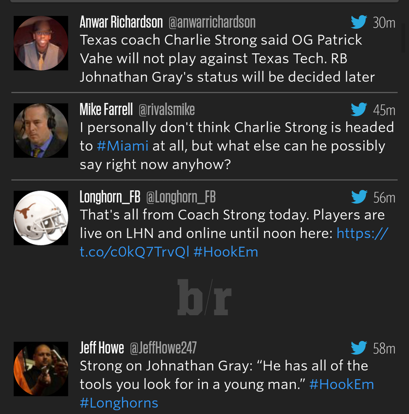Tap the #Longhorns hashtag
The width and height of the screenshot is (409, 414).
[119, 403]
